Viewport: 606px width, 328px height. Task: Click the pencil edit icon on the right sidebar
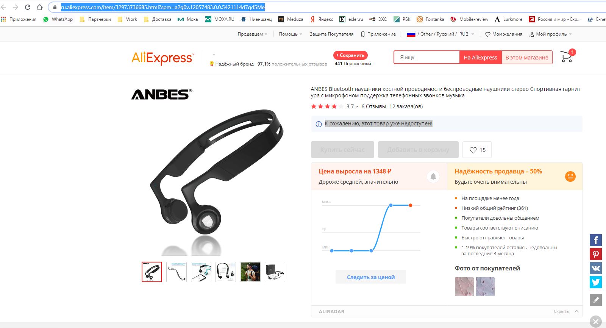coord(596,300)
